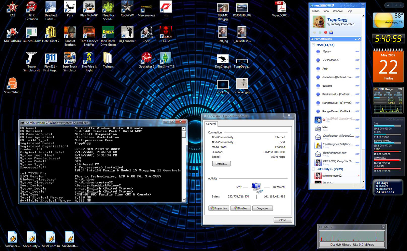This screenshot has height=251, width=407.
Task: Click the Properties button
Action: point(218,208)
